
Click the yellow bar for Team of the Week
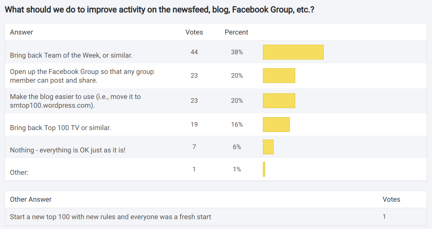pos(293,52)
